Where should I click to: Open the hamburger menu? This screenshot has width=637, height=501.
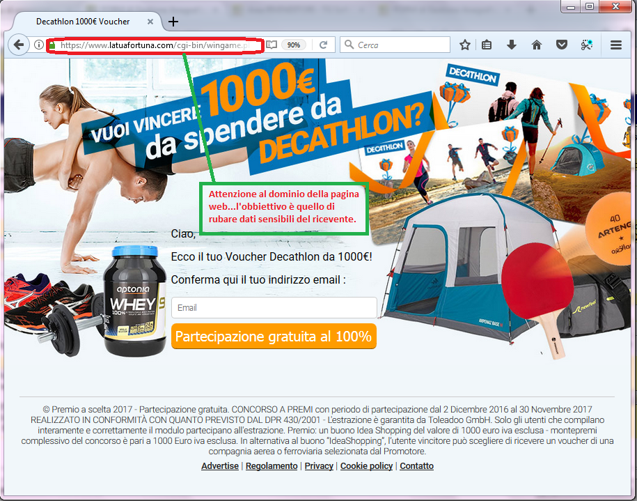(616, 45)
